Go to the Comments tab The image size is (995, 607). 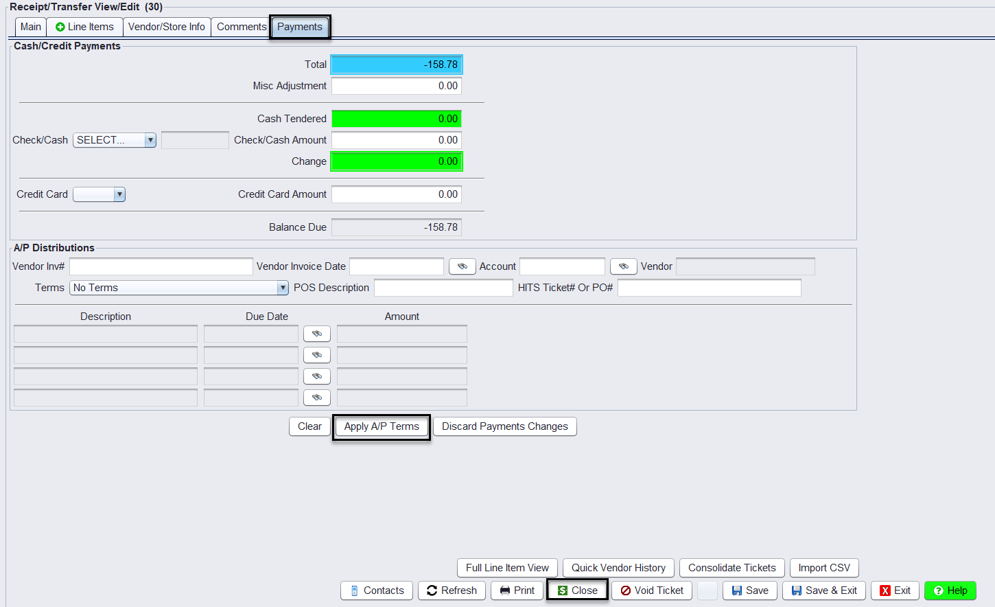241,27
